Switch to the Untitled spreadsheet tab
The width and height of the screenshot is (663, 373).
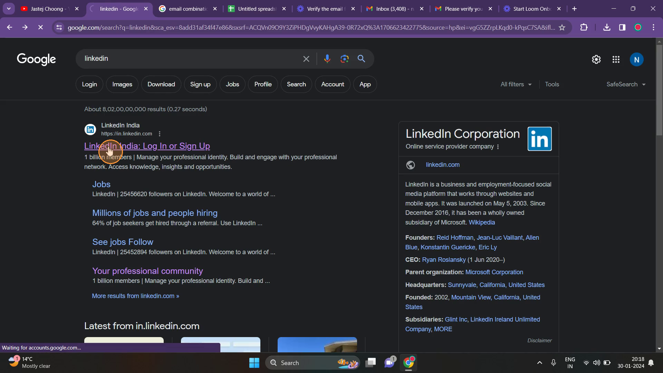(257, 9)
